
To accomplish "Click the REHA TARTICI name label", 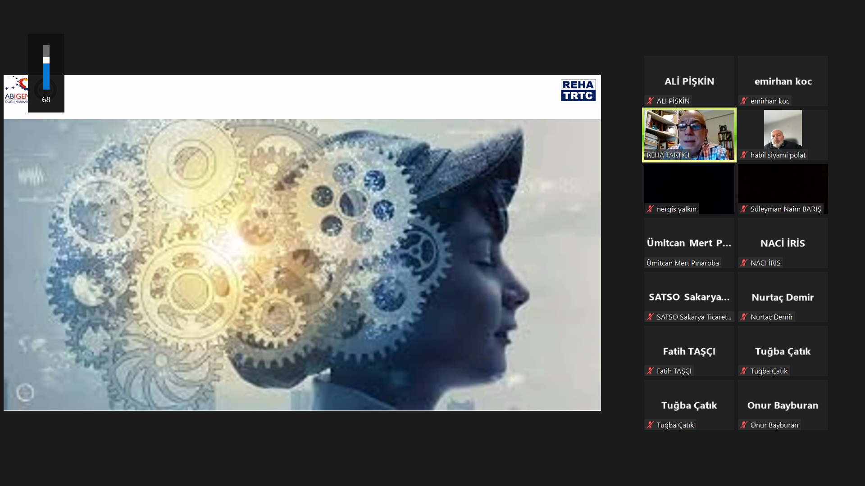I will [668, 155].
